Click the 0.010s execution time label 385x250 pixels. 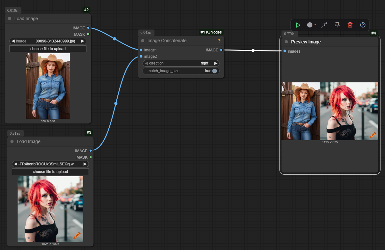point(12,11)
